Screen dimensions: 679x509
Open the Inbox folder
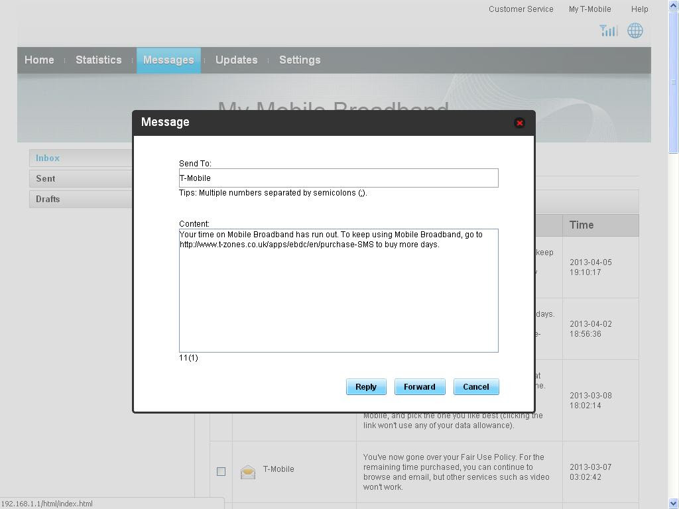[81, 158]
